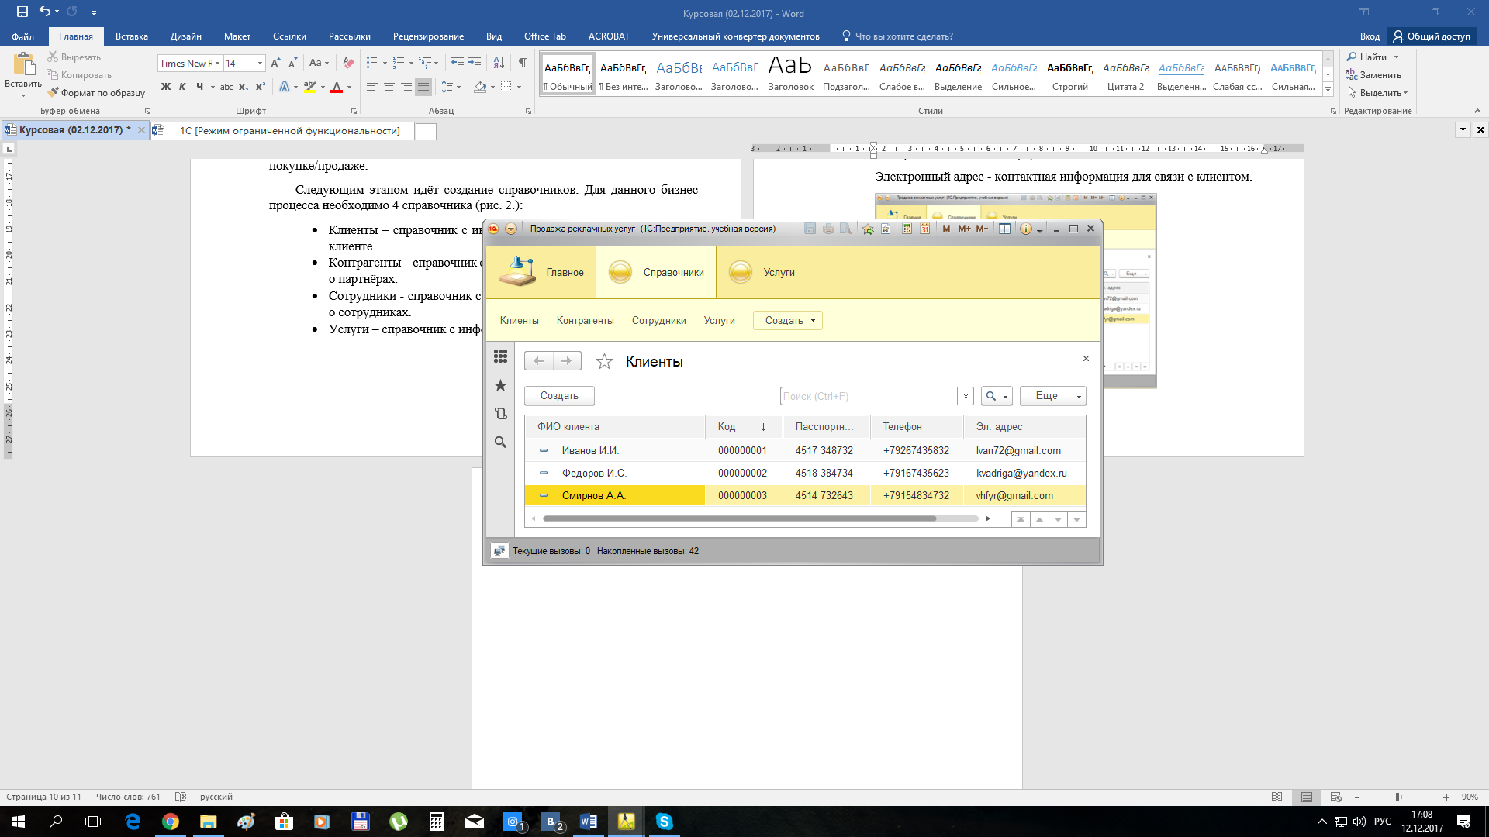Open the 1C functions menu grid icon

click(500, 356)
